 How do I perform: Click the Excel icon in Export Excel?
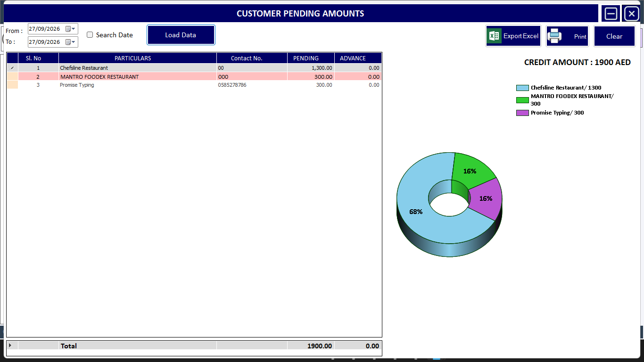point(495,36)
